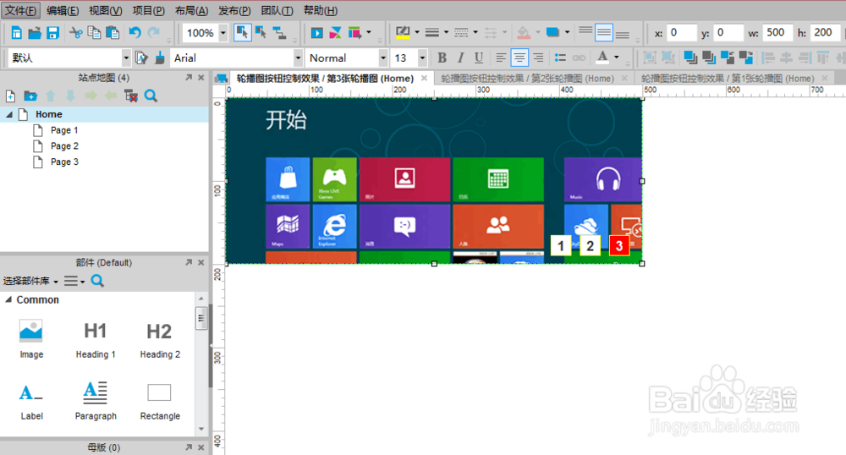Click the generate prototype icon
846x455 pixels.
pyautogui.click(x=354, y=34)
